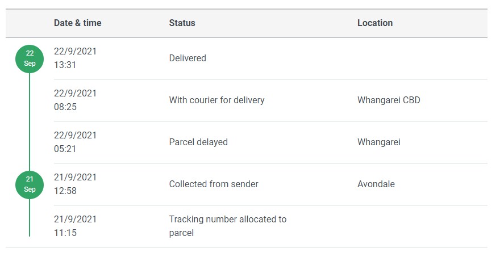Select the Collected from sender status

point(214,184)
